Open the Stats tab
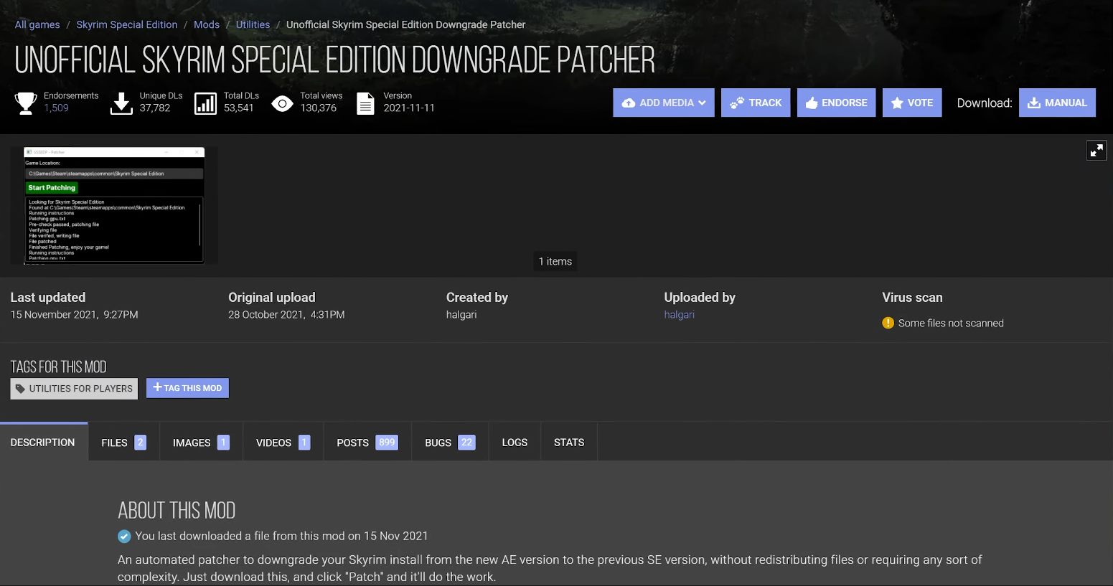Viewport: 1113px width, 586px height. pyautogui.click(x=569, y=443)
